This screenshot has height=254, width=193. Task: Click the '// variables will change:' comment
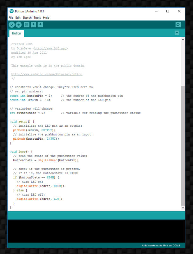tap(31, 109)
